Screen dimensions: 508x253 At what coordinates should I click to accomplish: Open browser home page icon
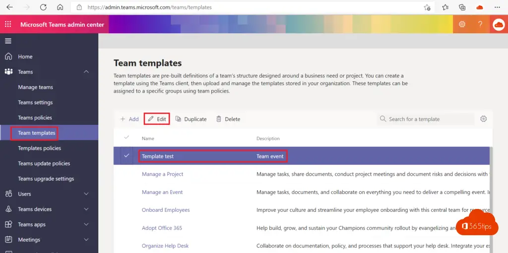(x=60, y=7)
